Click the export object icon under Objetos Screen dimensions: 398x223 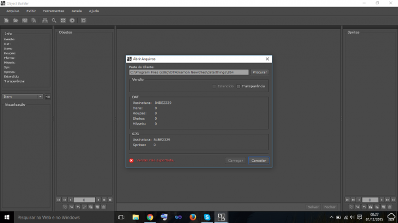pyautogui.click(x=78, y=207)
